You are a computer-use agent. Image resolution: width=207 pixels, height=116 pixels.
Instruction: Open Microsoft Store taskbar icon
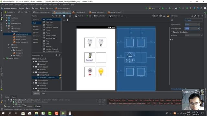(x=23, y=113)
